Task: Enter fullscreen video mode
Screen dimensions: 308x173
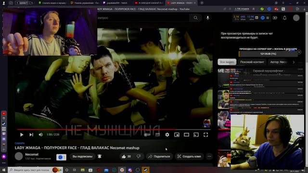Action: pos(205,135)
